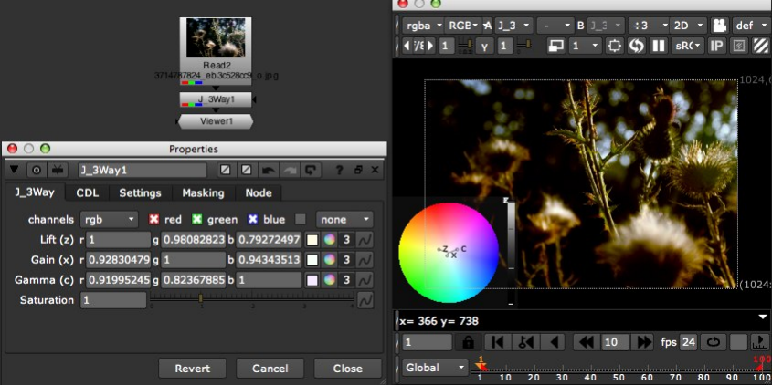Click the Lift (z) color swatch
The width and height of the screenshot is (772, 385).
[x=312, y=240]
